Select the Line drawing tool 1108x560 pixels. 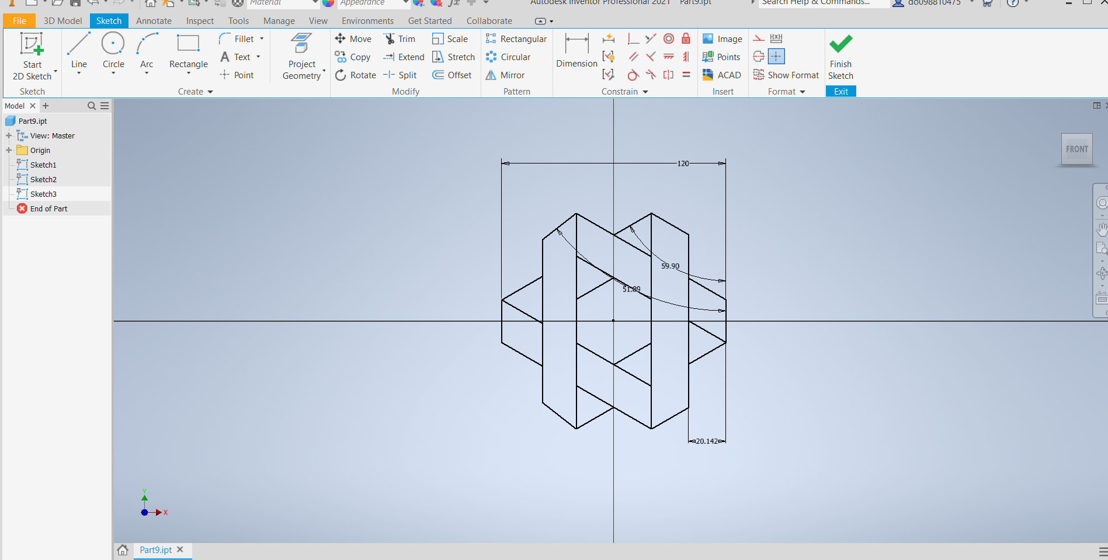tap(79, 51)
